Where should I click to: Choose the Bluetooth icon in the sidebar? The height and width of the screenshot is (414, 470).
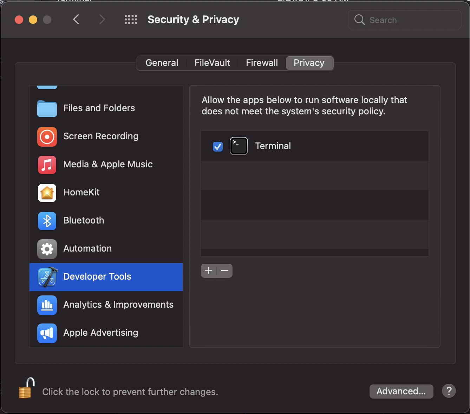coord(47,221)
